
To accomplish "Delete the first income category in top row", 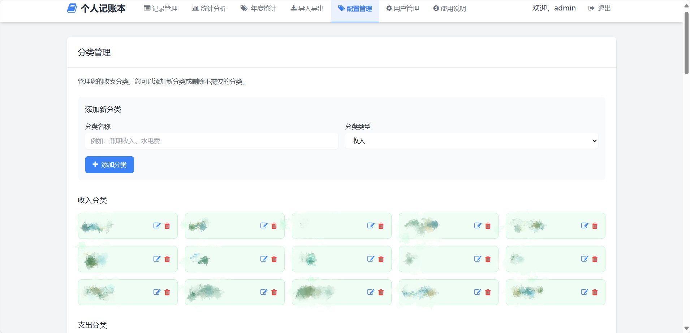I will (167, 226).
